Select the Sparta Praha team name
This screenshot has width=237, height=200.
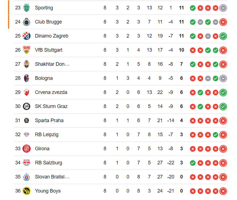coord(49,120)
